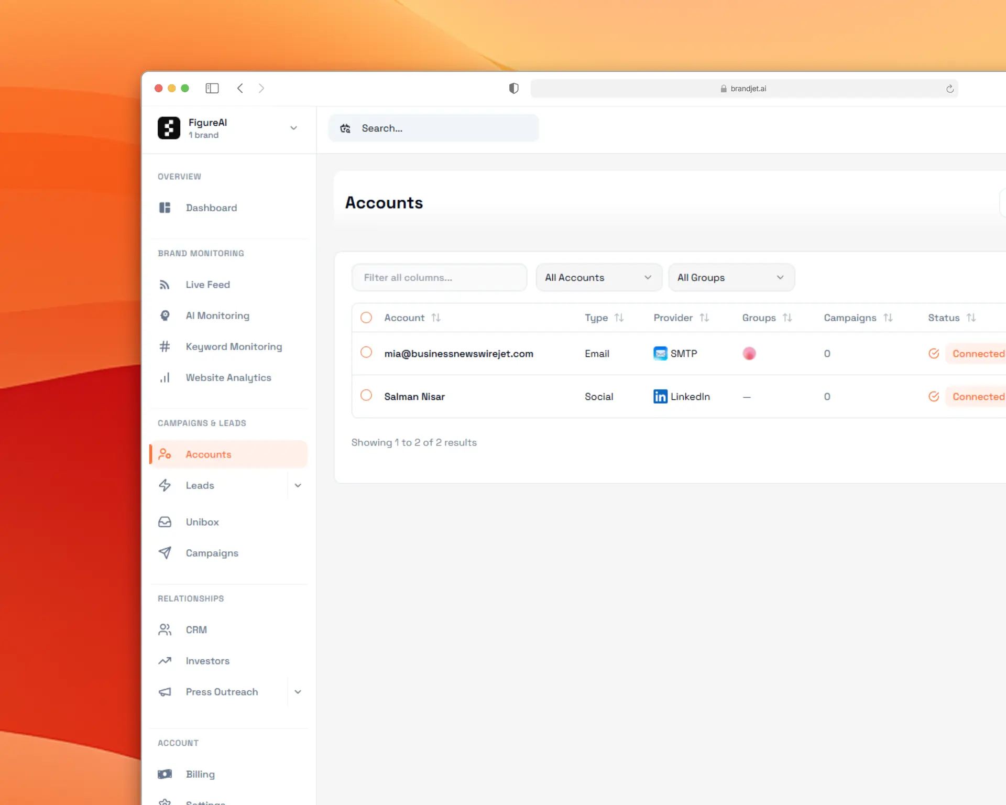
Task: Open the Live Feed section
Action: [x=207, y=284]
